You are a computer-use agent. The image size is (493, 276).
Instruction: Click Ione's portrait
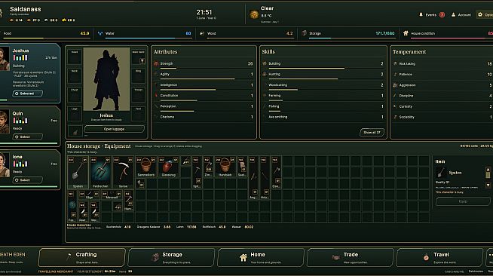coord(4,165)
